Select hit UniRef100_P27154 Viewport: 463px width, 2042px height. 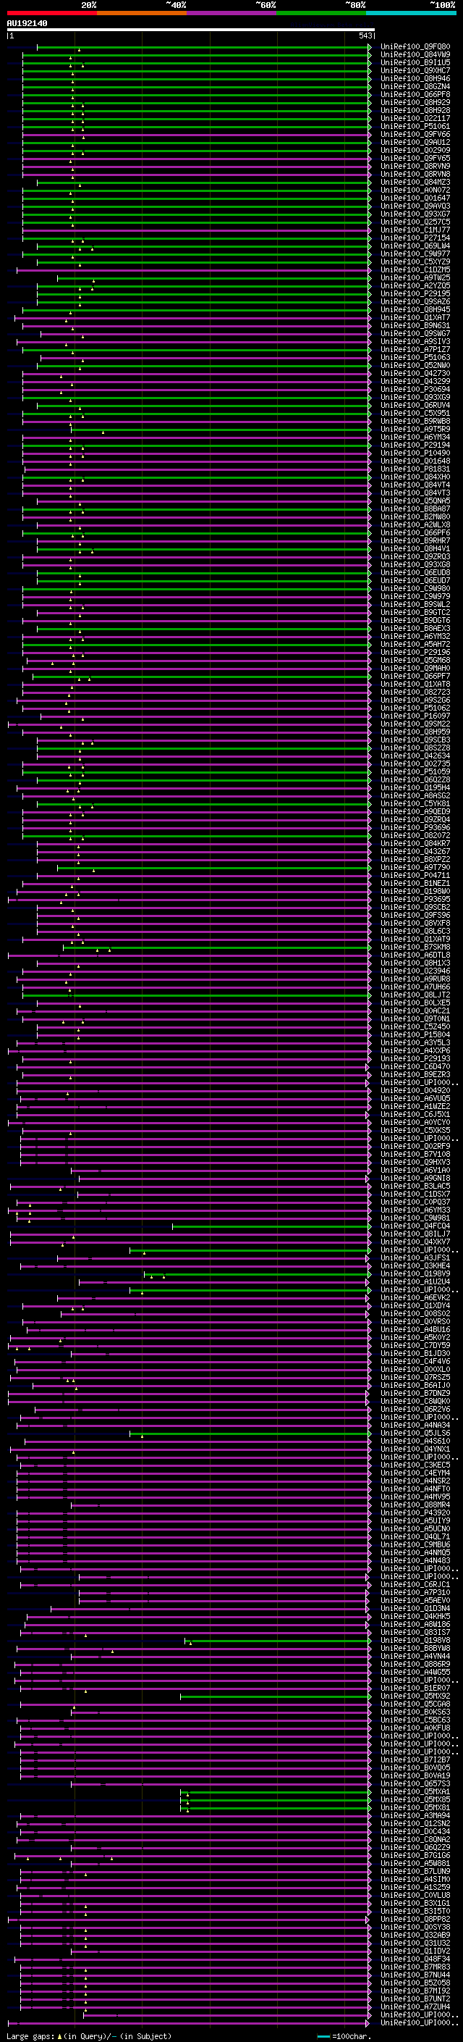415,238
